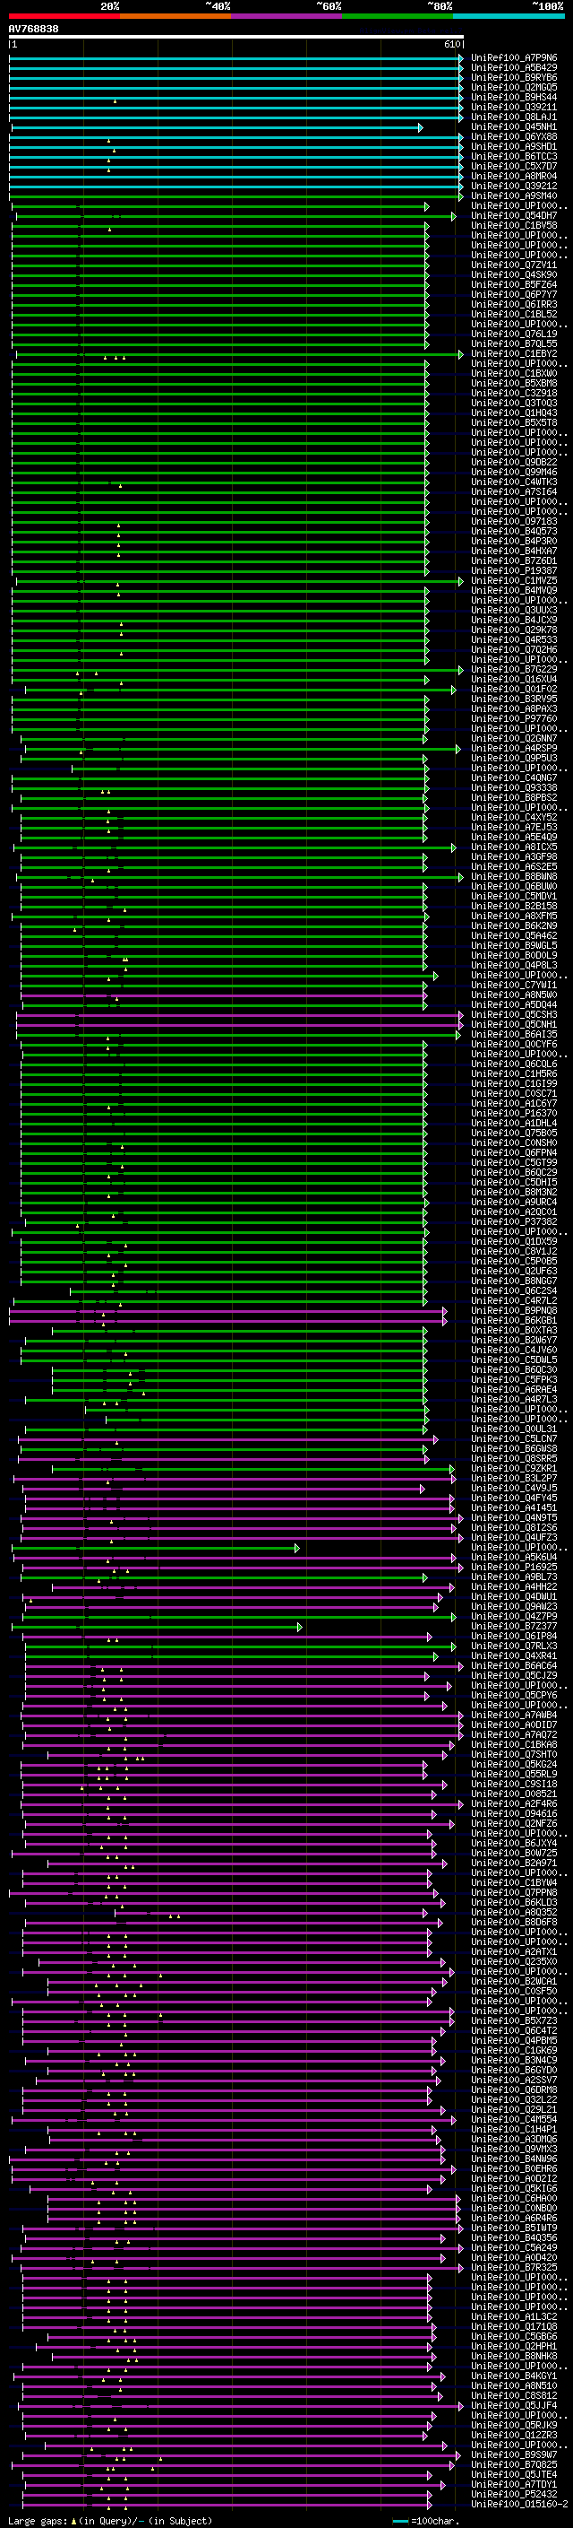
Task: Click the white query sequence bar
Action: (236, 36)
